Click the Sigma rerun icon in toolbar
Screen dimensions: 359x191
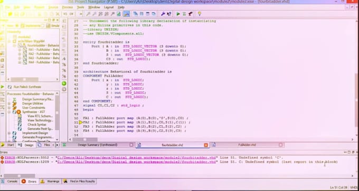click(x=184, y=14)
